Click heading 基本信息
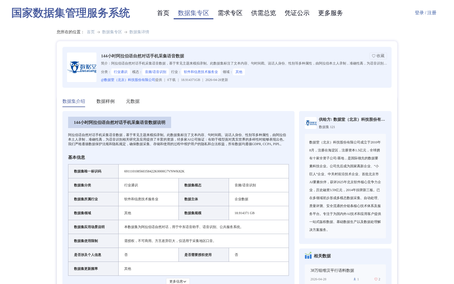This screenshot has height=284, width=454. pos(77,157)
